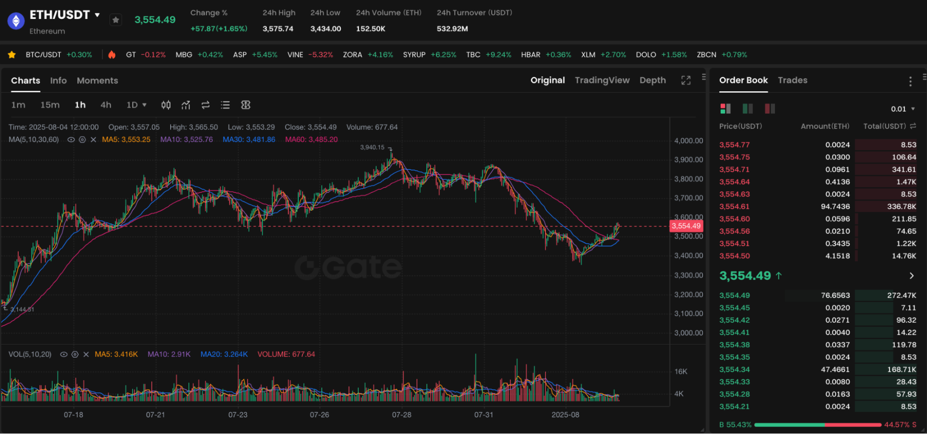Switch to TradingView chart mode
927x434 pixels.
[602, 80]
